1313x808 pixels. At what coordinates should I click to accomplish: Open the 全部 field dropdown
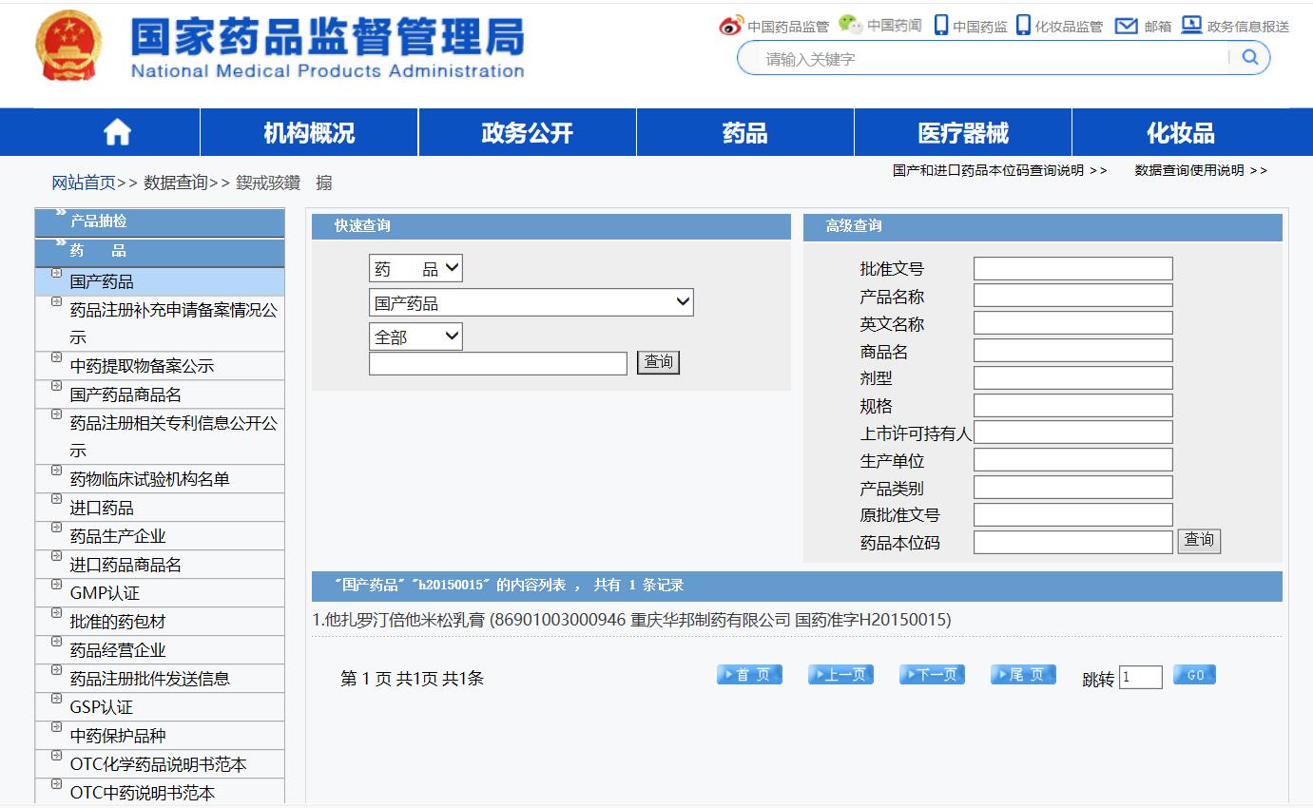click(x=415, y=337)
